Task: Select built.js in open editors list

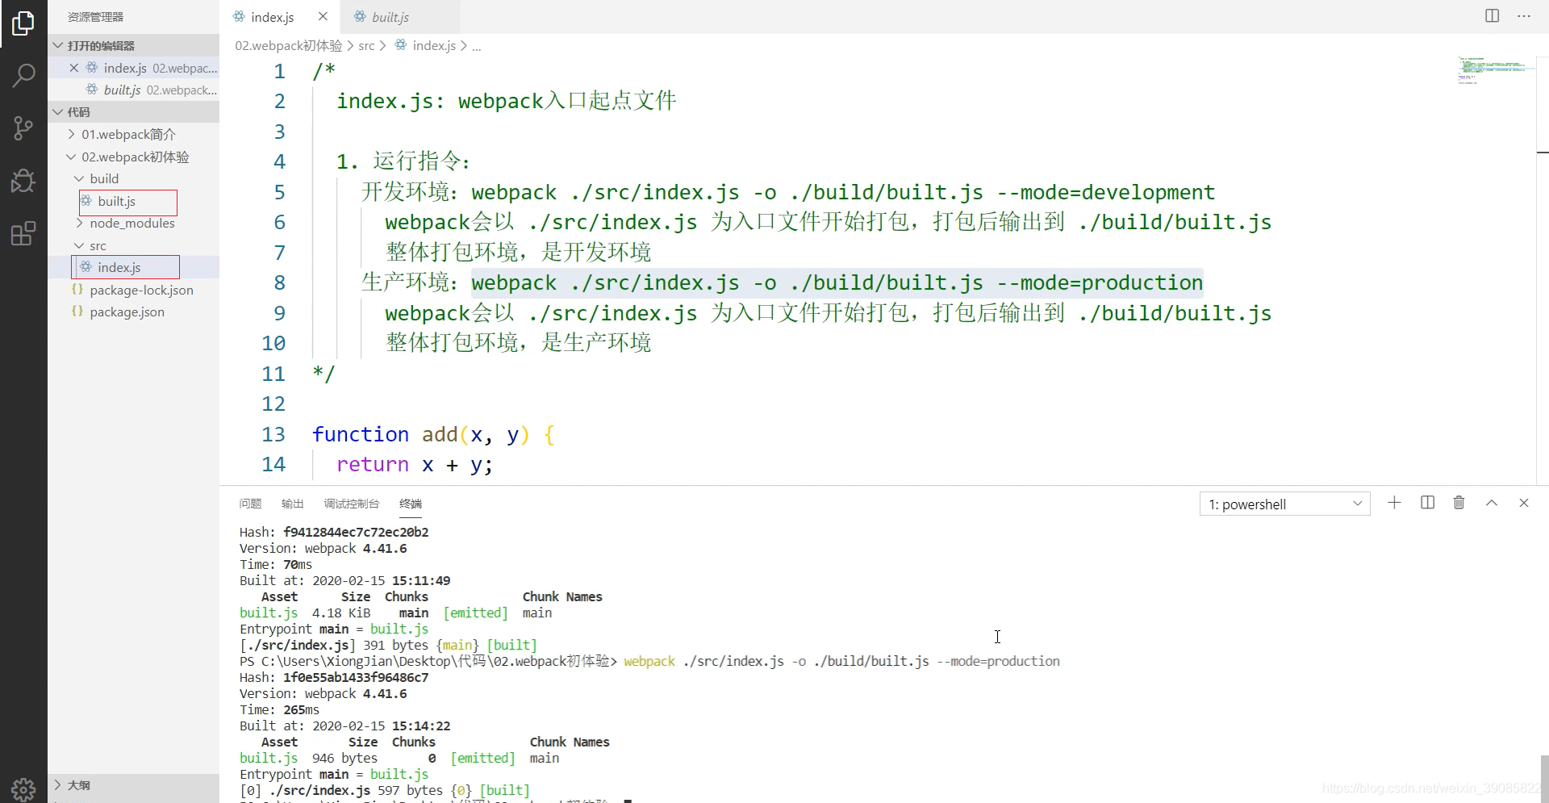Action: [133, 90]
